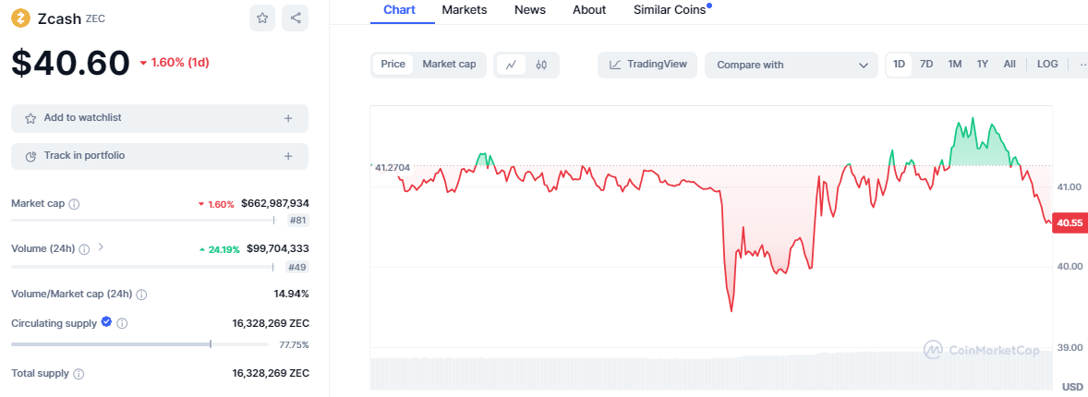Open the TradingView chart button
Image resolution: width=1088 pixels, height=397 pixels.
(x=647, y=65)
